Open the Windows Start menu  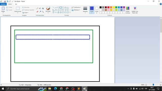click(3, 89)
